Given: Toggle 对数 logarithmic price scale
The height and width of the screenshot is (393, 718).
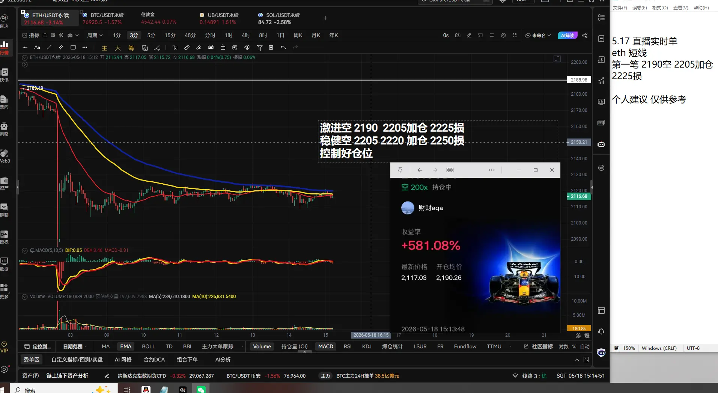Looking at the screenshot, I should (x=563, y=346).
